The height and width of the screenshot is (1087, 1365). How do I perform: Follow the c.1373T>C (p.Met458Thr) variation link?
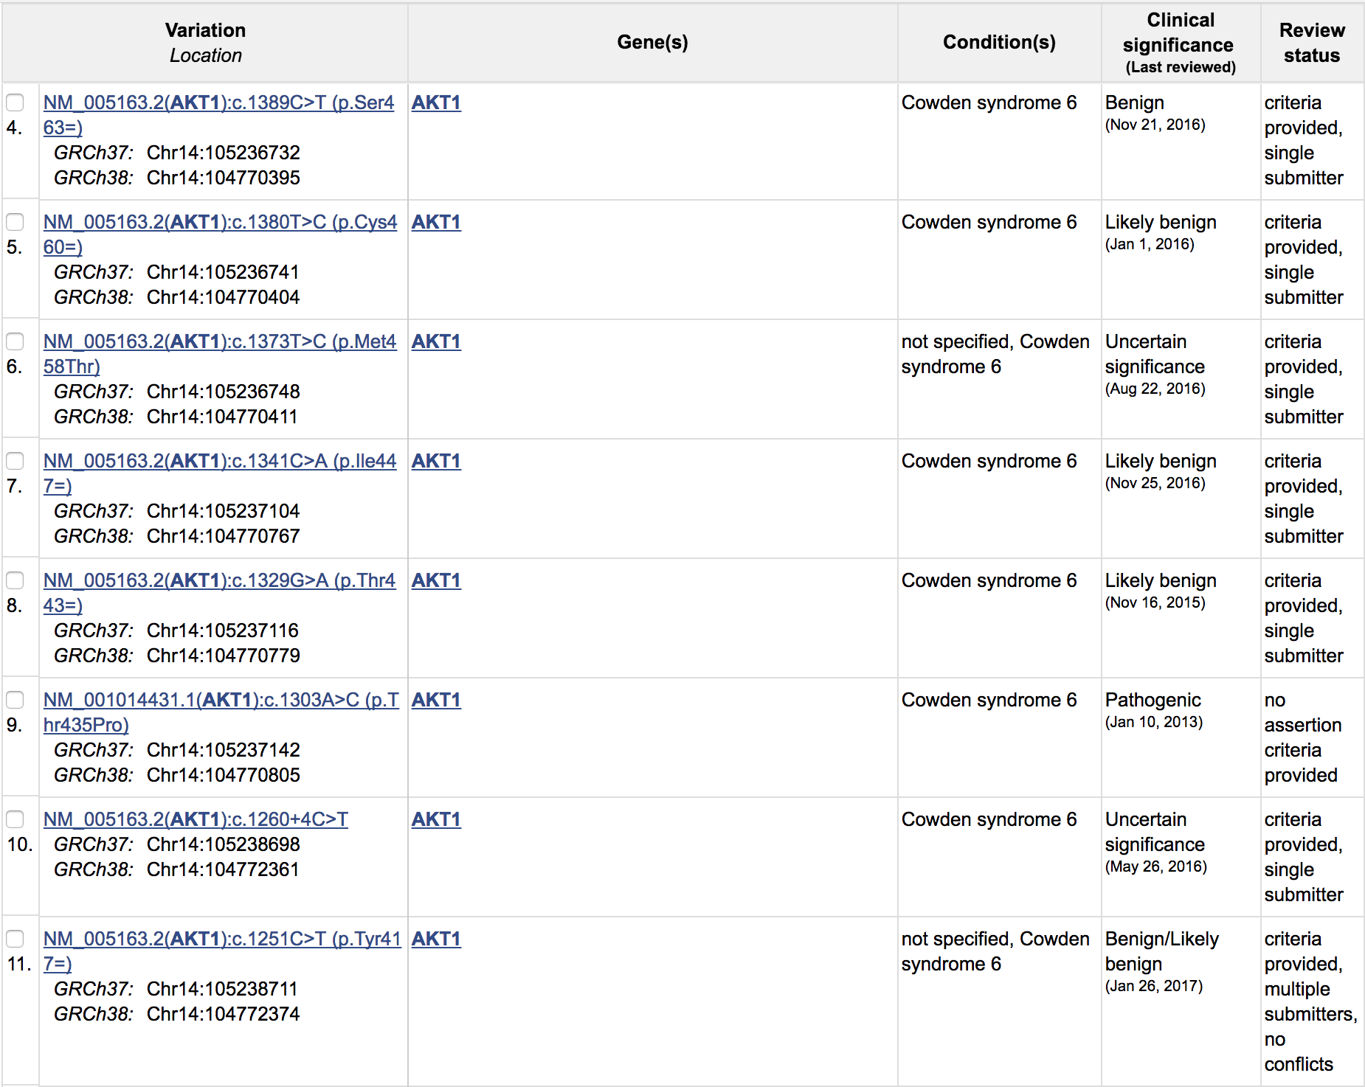tap(220, 354)
